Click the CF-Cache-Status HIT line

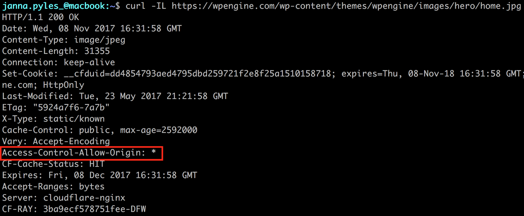[x=53, y=164]
